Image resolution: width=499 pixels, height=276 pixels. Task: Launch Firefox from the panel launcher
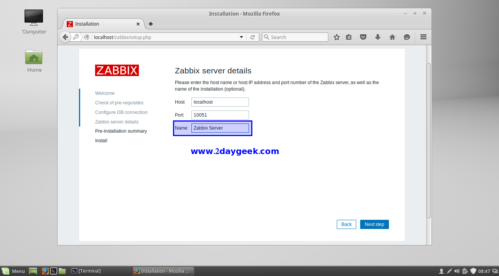[x=45, y=271]
